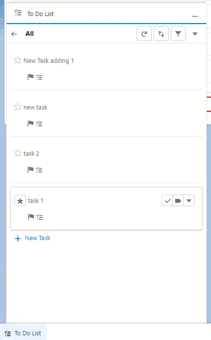Click the flag icon under New Task adding 1
The width and height of the screenshot is (211, 340).
click(31, 77)
